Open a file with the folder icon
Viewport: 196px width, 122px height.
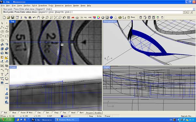8,18
